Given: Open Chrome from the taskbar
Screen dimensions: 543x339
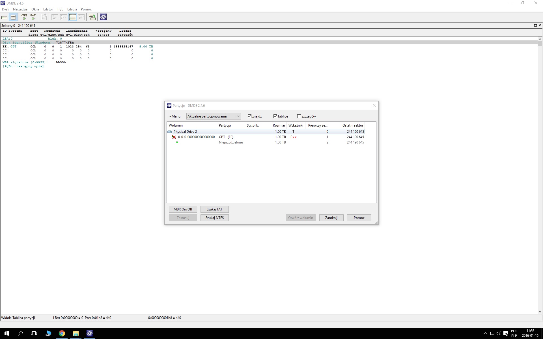Looking at the screenshot, I should click(x=62, y=333).
